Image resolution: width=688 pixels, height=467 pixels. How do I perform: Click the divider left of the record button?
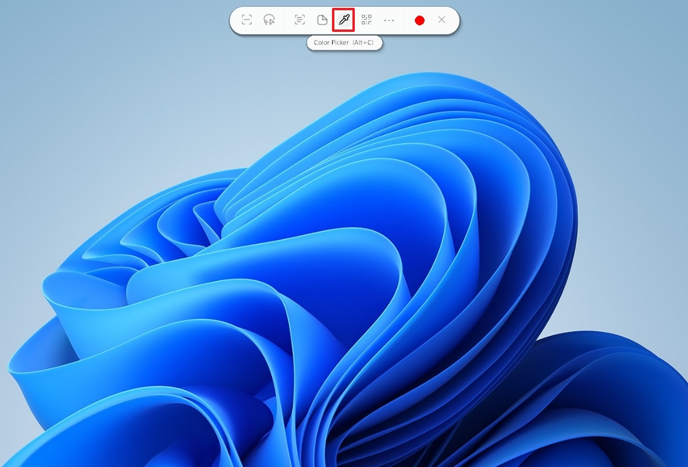[x=404, y=20]
